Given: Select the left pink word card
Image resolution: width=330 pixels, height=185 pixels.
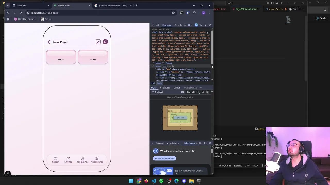Looking at the screenshot, I should [61, 57].
